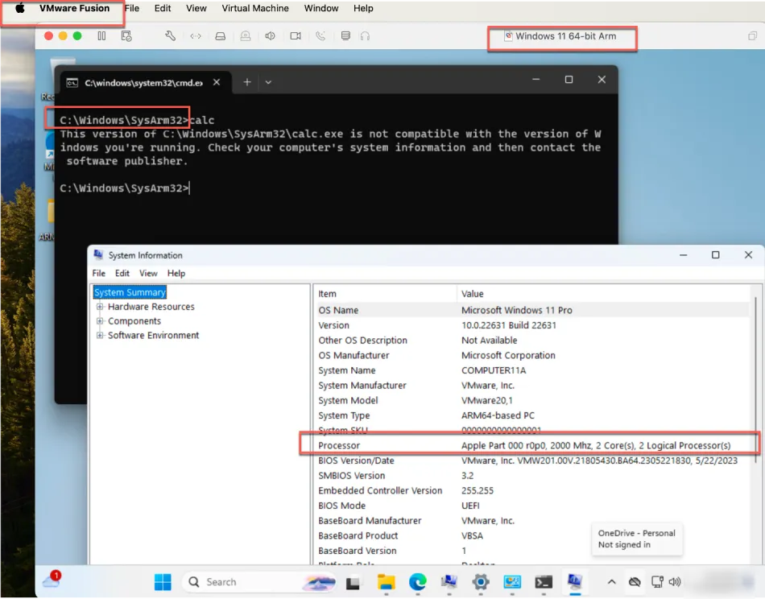Screen dimensions: 765x599
Task: Open System Information File menu
Action: [x=98, y=274]
